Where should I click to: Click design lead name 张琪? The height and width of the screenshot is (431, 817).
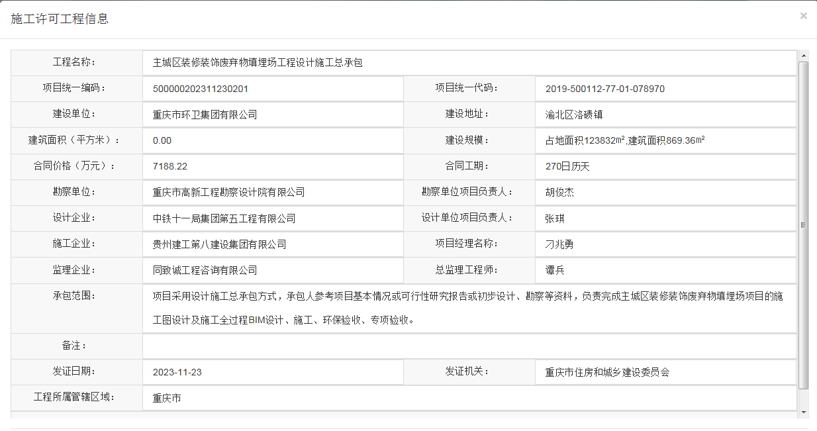[x=555, y=218]
